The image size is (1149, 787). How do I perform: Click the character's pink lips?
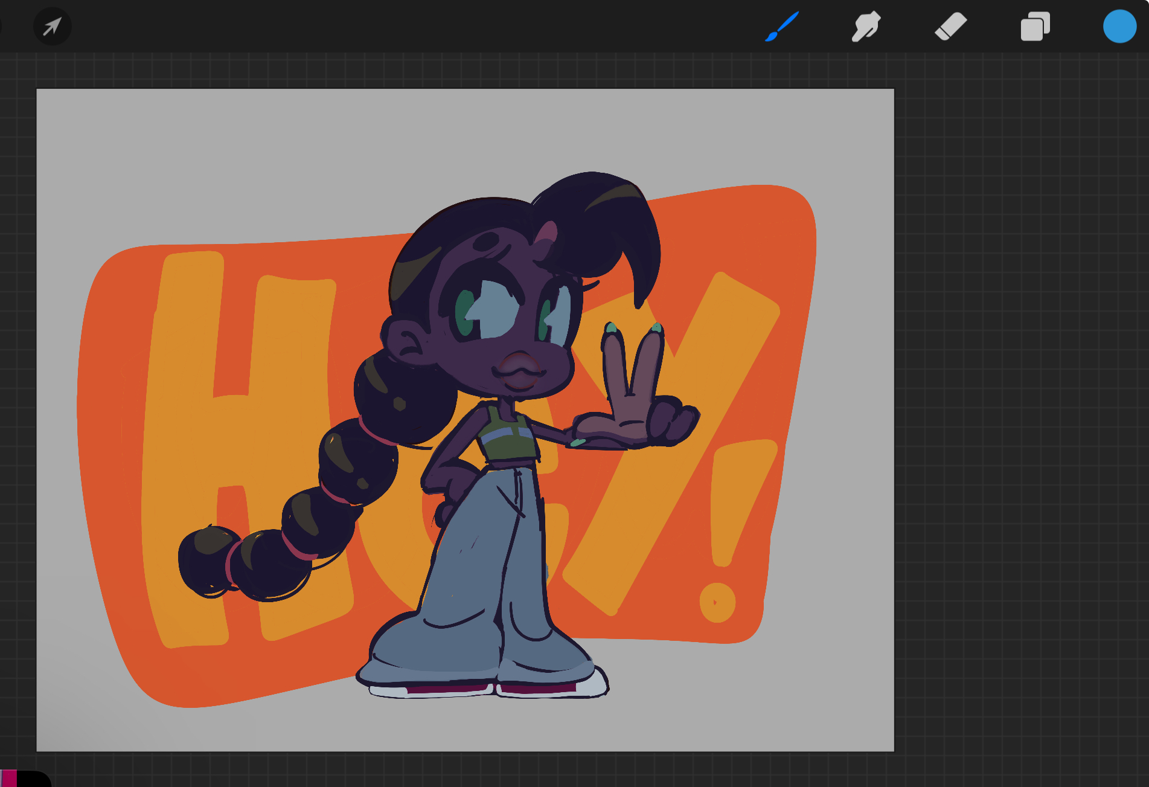[519, 370]
